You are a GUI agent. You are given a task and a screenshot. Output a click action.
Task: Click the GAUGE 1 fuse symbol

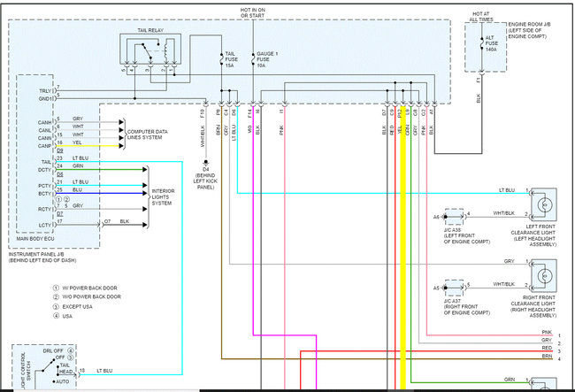coord(253,59)
